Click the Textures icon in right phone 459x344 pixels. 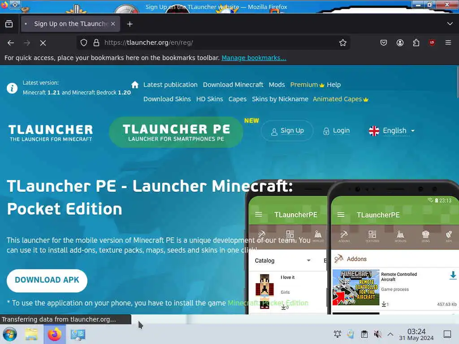[372, 236]
